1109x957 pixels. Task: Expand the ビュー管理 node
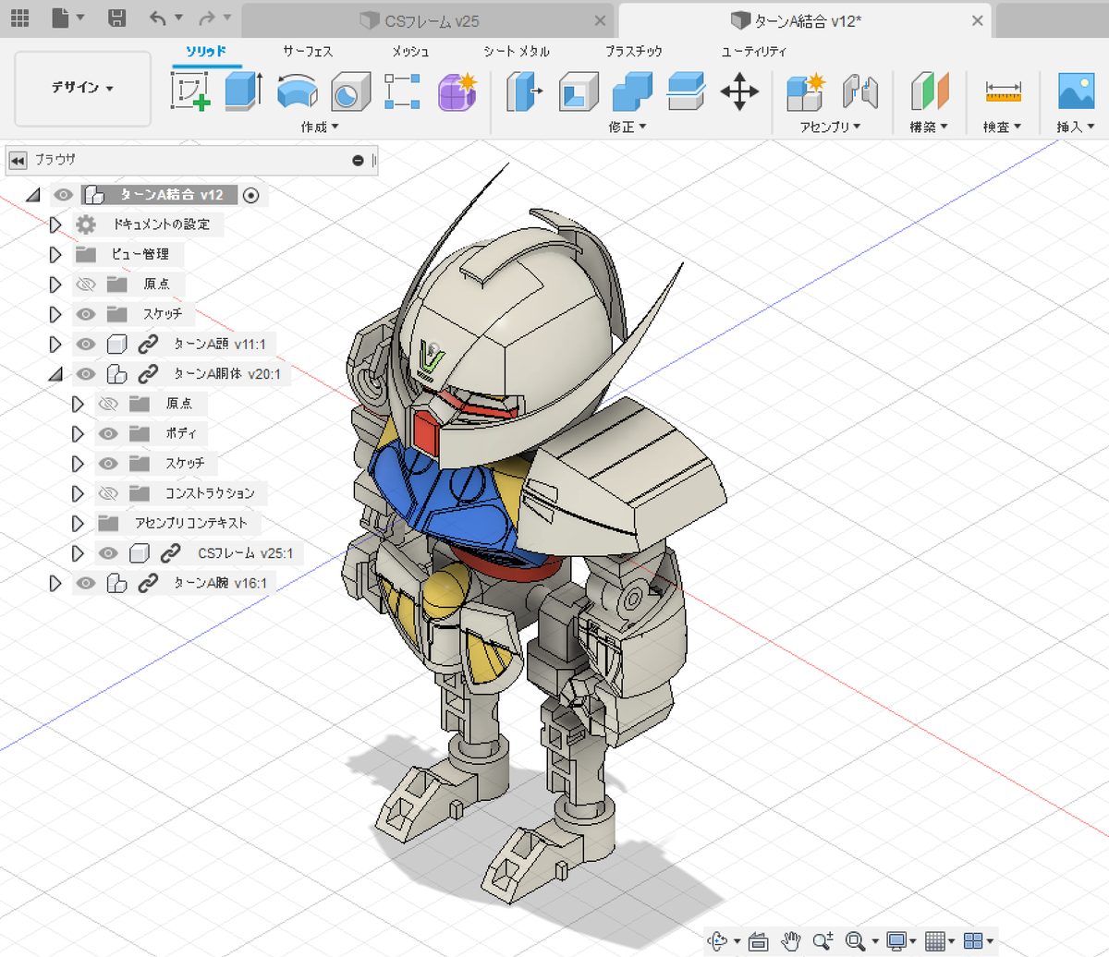click(55, 254)
